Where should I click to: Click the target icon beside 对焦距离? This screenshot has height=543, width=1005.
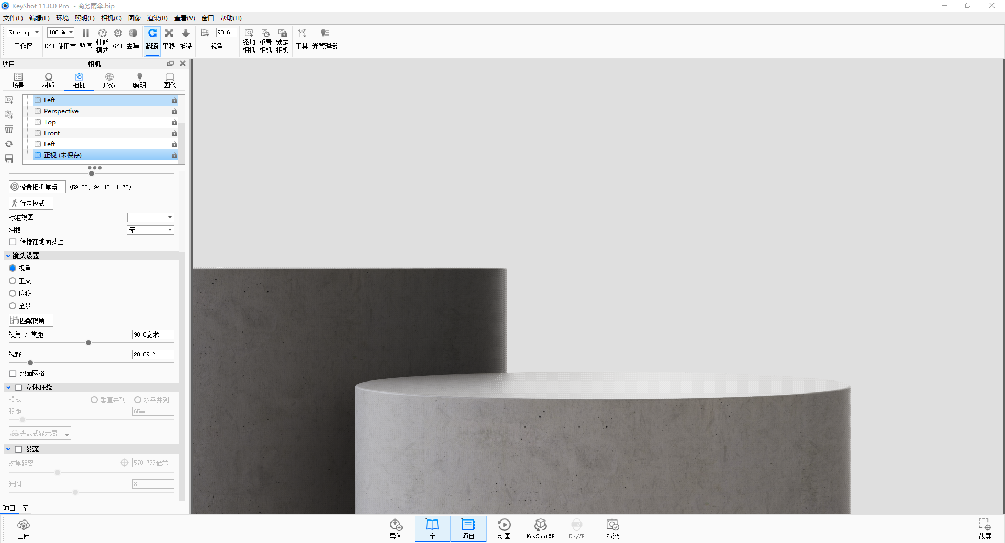click(x=125, y=463)
